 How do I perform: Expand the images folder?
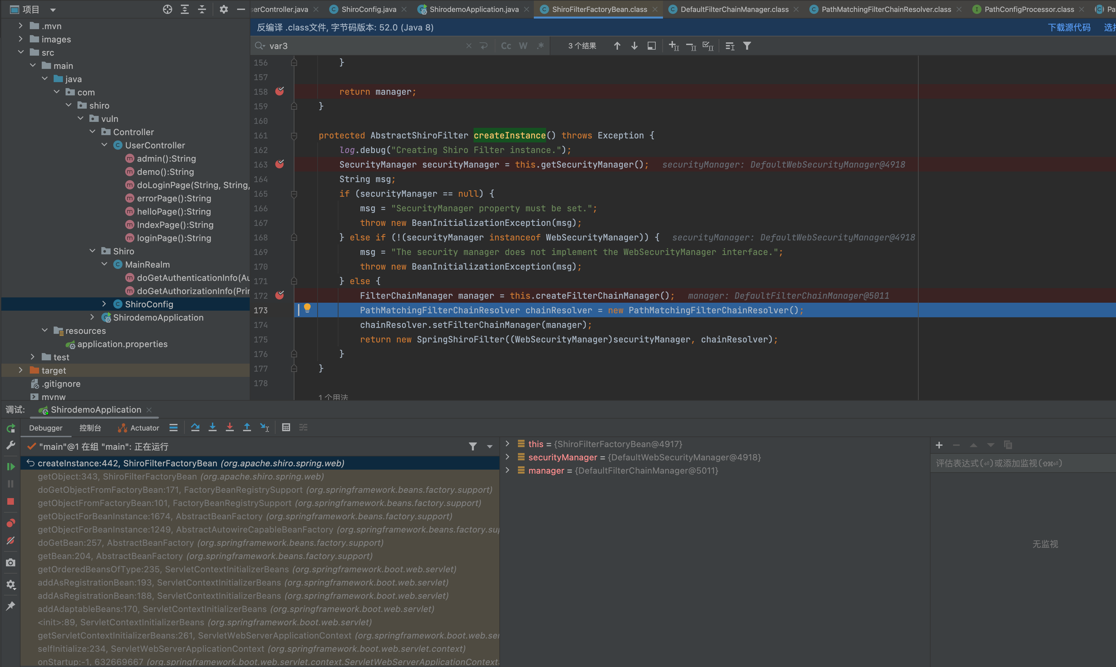[x=21, y=39]
